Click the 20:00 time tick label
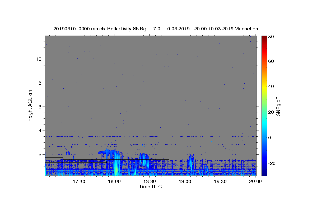This screenshot has height=211, width=317. coord(255,181)
